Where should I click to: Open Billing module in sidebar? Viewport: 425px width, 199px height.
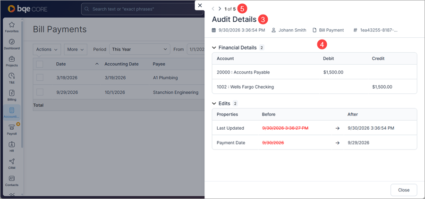12,96
